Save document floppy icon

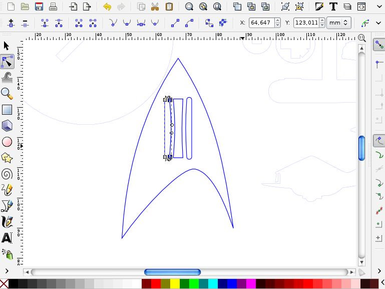tap(39, 7)
